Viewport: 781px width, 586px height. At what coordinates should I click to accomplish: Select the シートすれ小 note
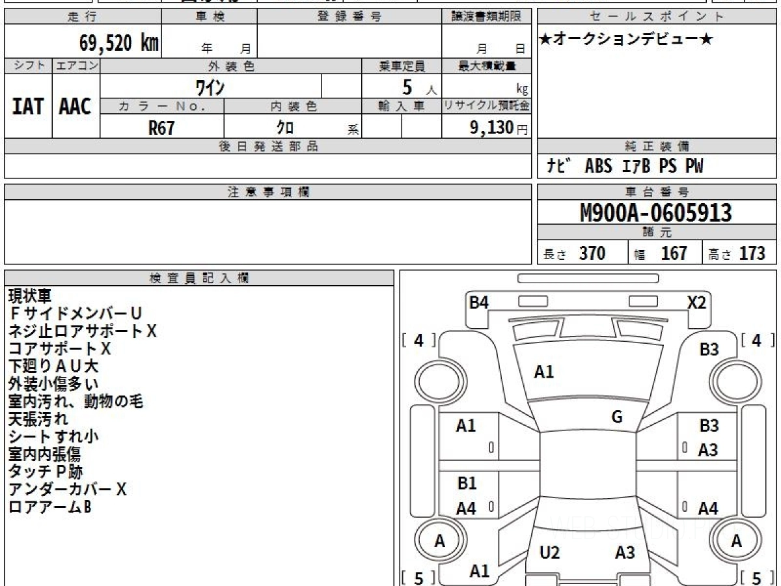53,436
